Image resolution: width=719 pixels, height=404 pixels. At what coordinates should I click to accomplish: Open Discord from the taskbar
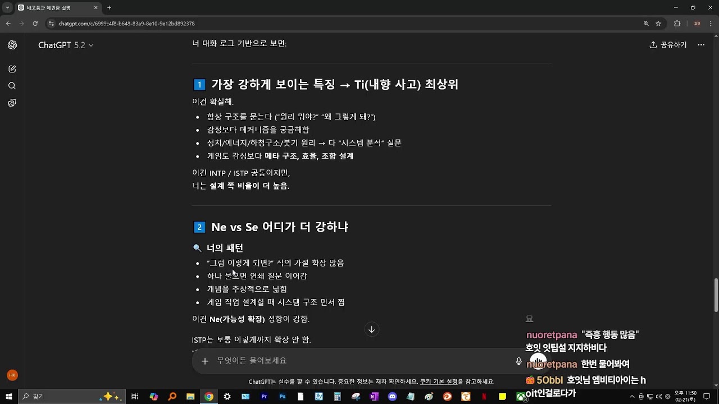click(x=393, y=397)
